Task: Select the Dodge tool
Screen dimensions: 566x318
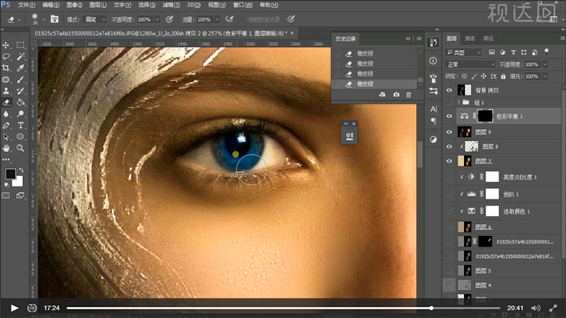Action: 21,114
